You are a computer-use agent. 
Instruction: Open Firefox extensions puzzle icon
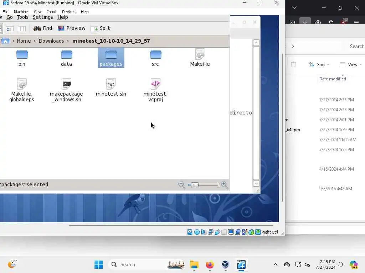tap(331, 22)
